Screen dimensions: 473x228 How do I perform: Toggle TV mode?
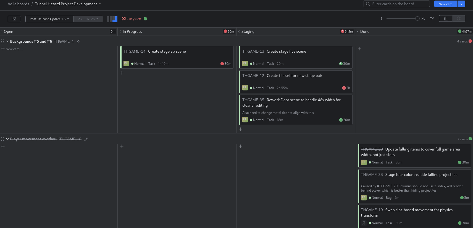[432, 19]
